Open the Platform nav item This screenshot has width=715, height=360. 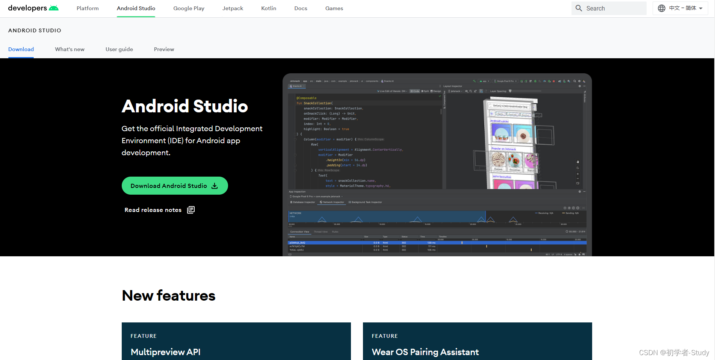point(88,8)
